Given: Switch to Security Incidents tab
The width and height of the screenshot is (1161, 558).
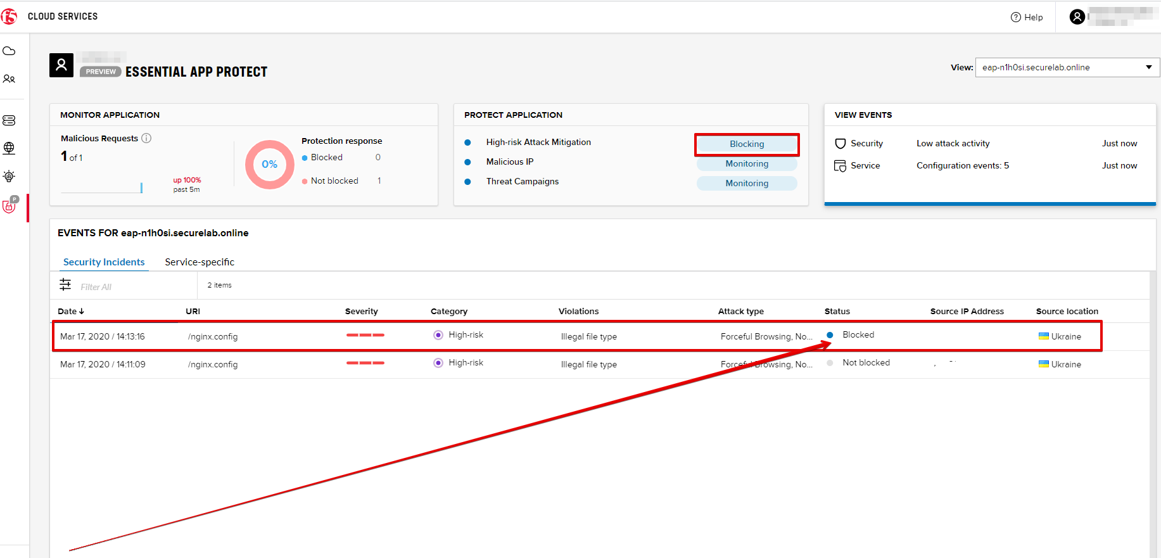Looking at the screenshot, I should (104, 262).
